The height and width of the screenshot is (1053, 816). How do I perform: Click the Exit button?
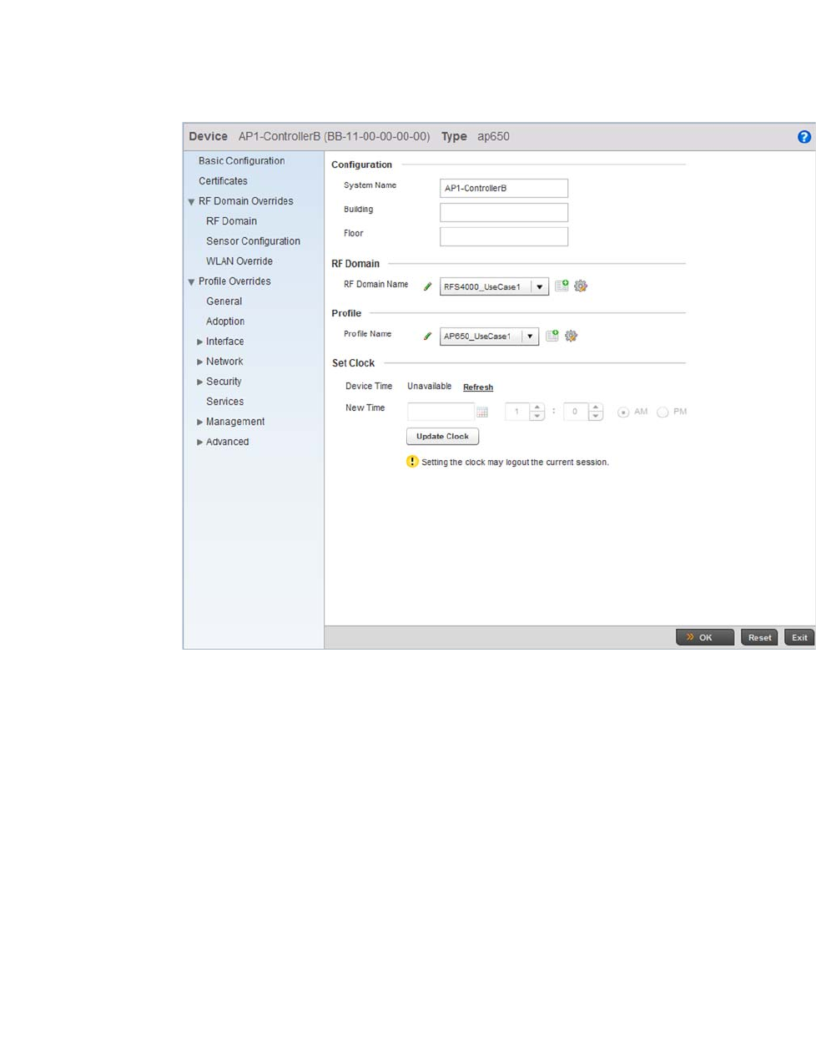point(799,637)
